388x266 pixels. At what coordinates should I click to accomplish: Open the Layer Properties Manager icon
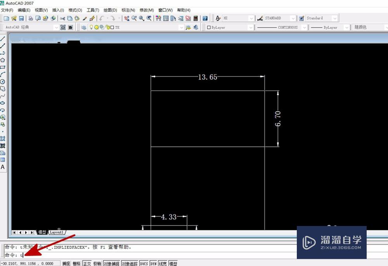click(x=84, y=27)
